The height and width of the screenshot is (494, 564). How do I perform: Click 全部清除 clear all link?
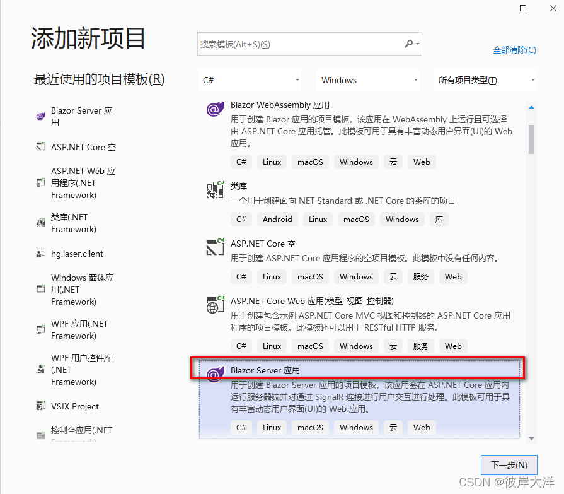(x=514, y=50)
